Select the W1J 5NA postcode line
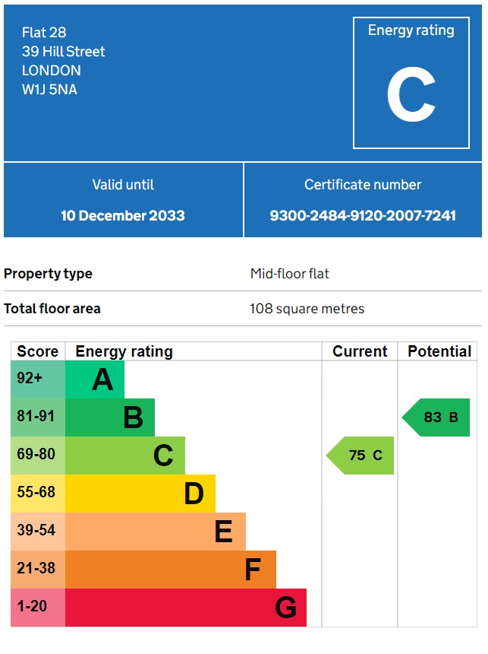 click(49, 90)
